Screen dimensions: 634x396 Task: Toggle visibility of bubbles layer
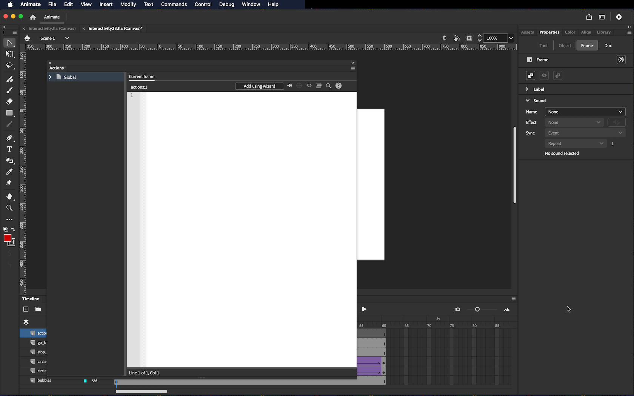coord(95,381)
